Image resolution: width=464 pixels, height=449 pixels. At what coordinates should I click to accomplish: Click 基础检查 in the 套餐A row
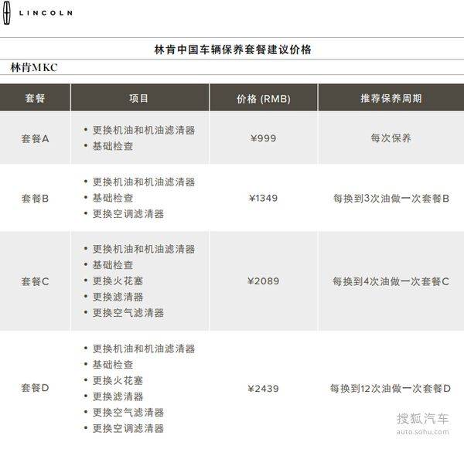pos(113,146)
